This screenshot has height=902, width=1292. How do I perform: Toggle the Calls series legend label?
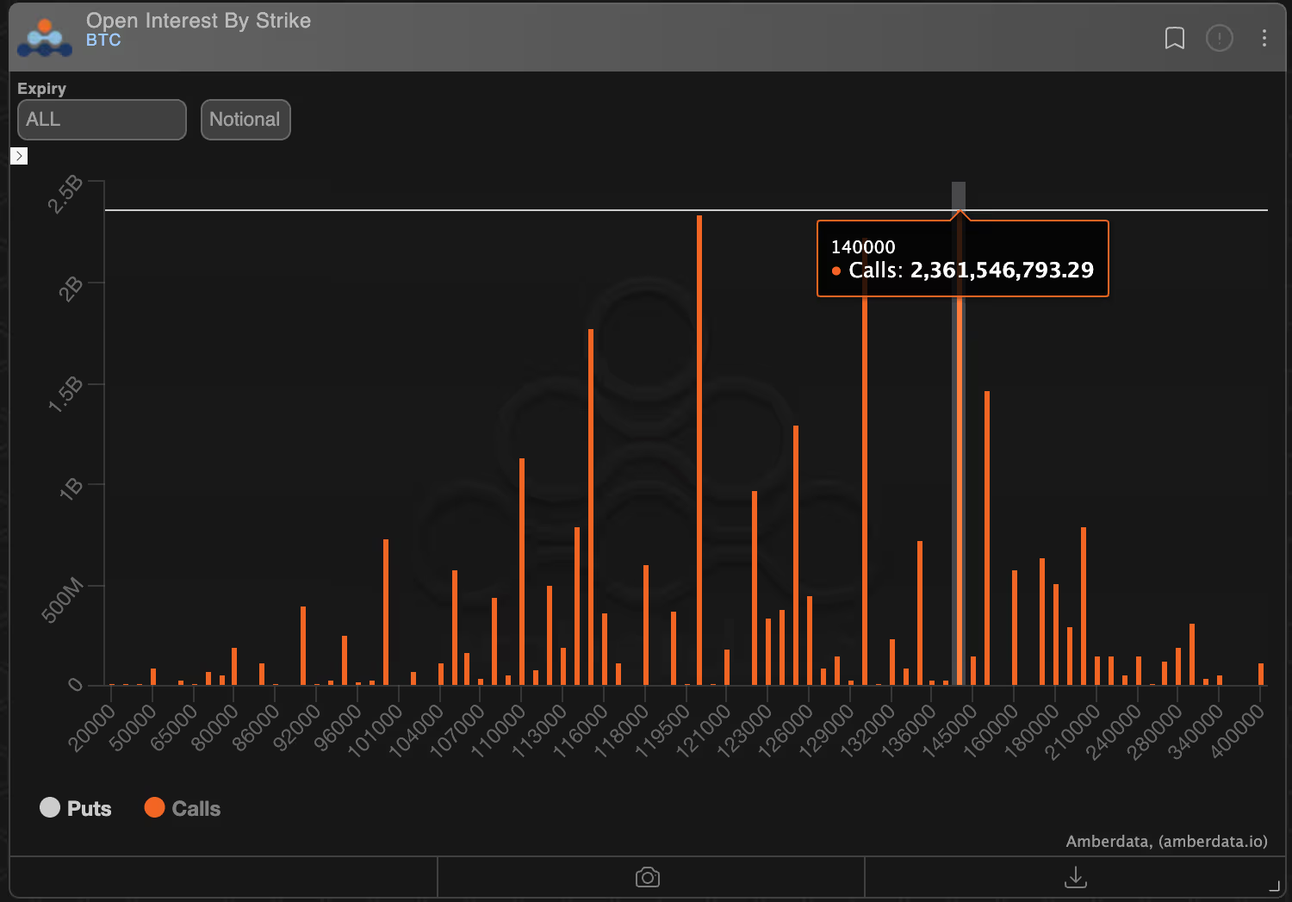pos(196,808)
